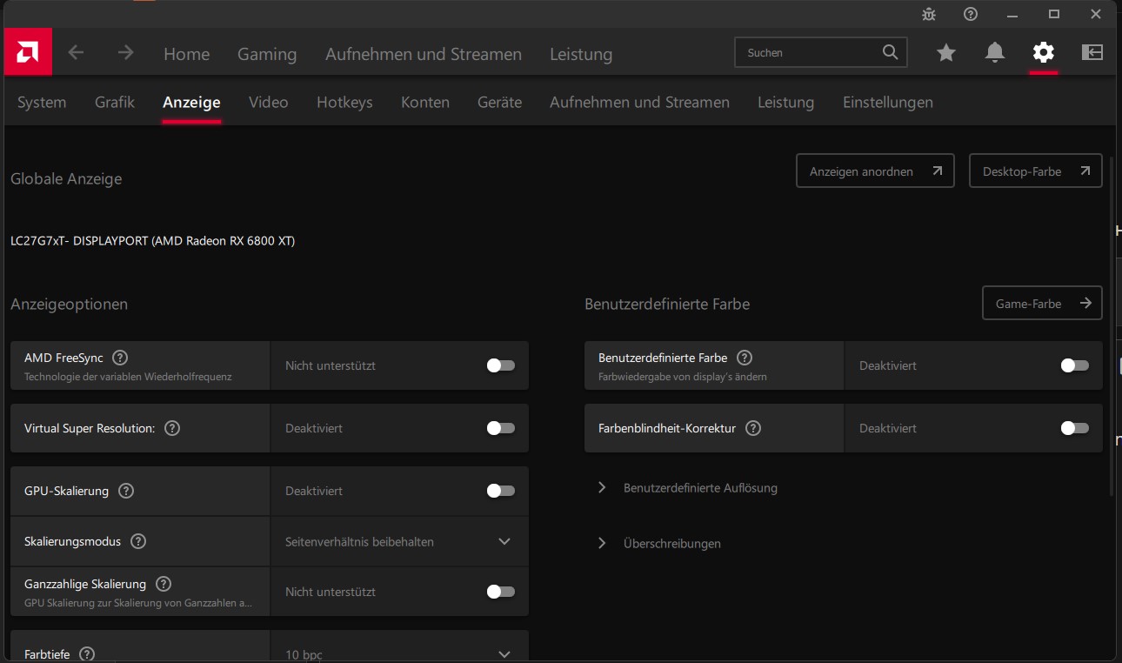Open notifications bell icon
This screenshot has height=663, width=1122.
click(995, 53)
